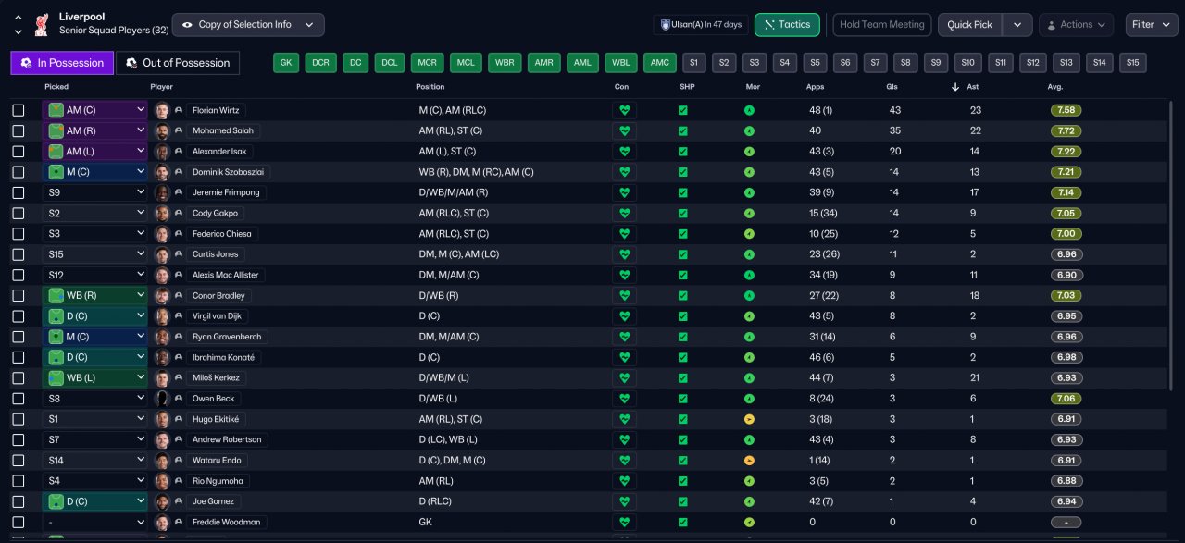Click Alexander Isak's player face icon
Image resolution: width=1185 pixels, height=543 pixels.
click(162, 152)
